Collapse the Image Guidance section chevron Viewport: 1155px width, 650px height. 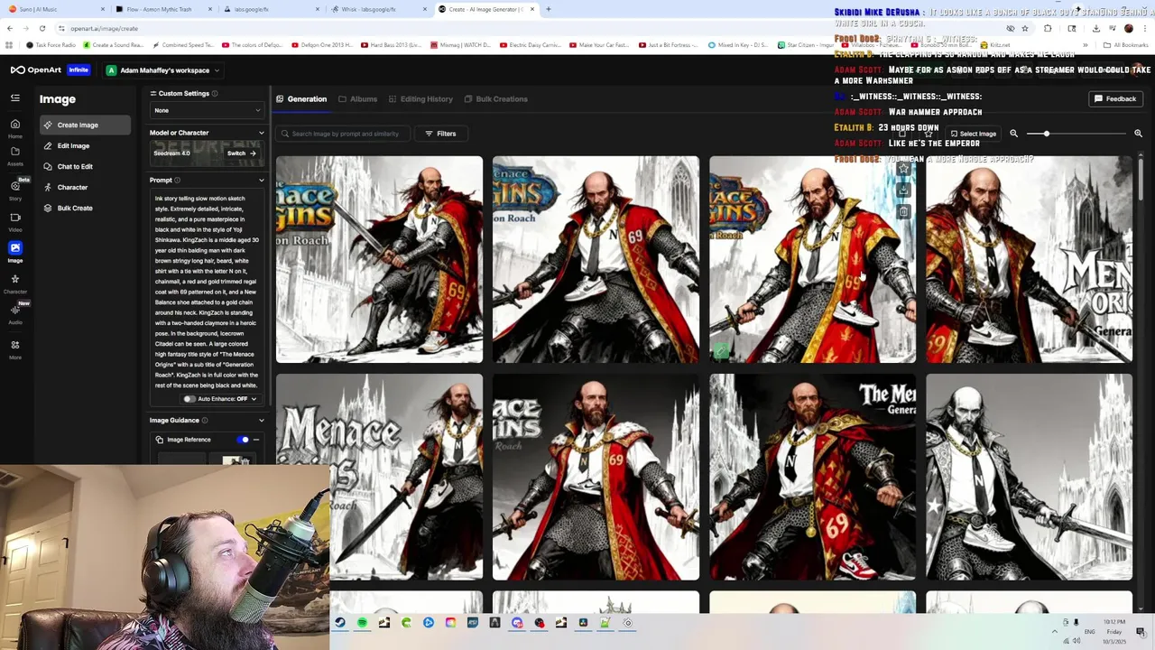262,421
